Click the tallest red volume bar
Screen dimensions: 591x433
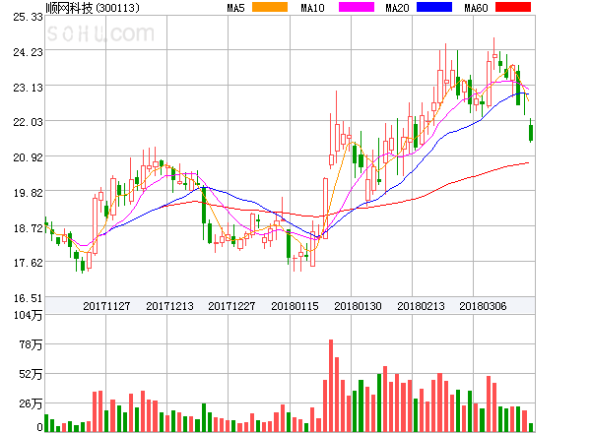[x=331, y=386]
